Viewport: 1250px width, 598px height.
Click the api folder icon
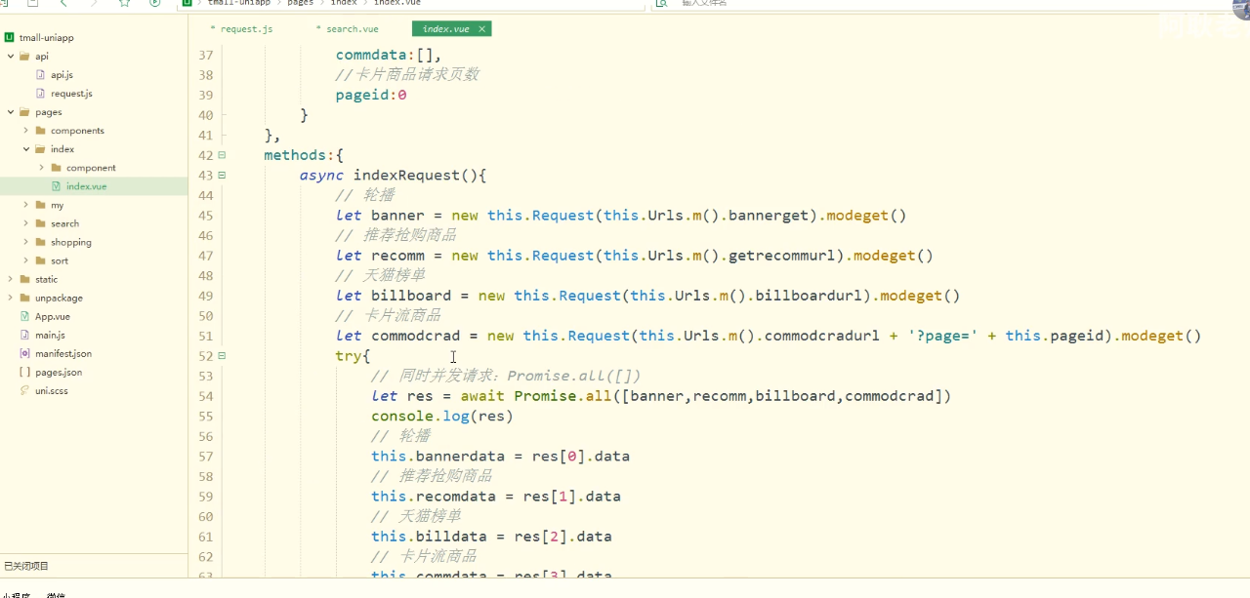(x=25, y=57)
